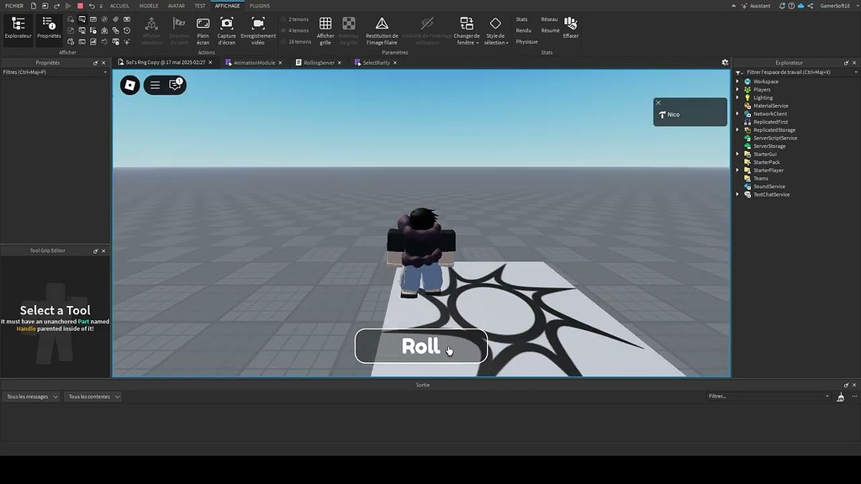Expand the Workspace tree item
This screenshot has width=861, height=484.
737,82
